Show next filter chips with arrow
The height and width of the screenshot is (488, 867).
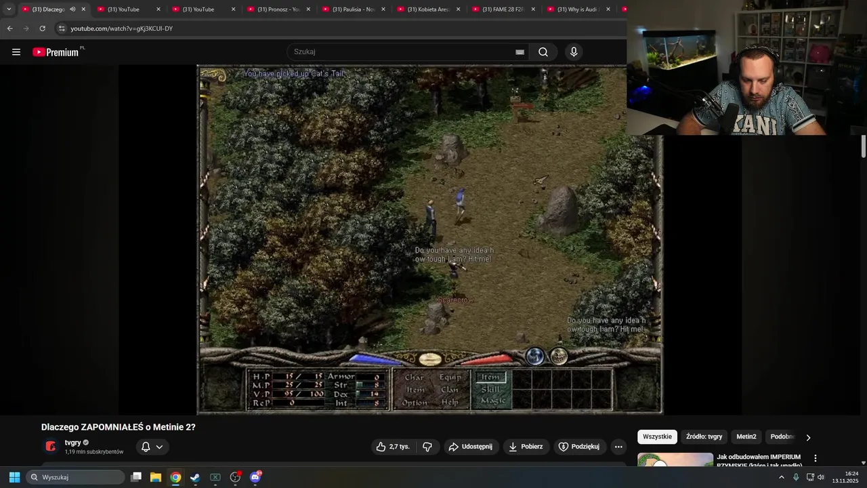[808, 437]
